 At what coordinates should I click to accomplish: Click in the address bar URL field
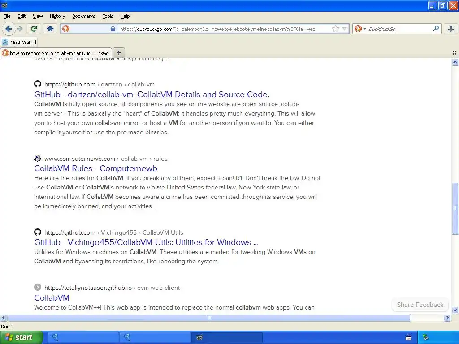pyautogui.click(x=224, y=29)
